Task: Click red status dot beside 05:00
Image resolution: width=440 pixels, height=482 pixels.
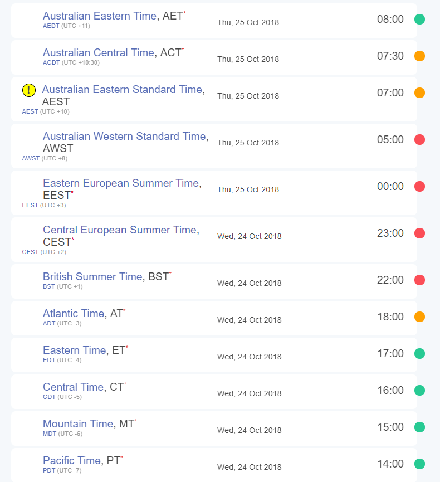Action: (419, 139)
